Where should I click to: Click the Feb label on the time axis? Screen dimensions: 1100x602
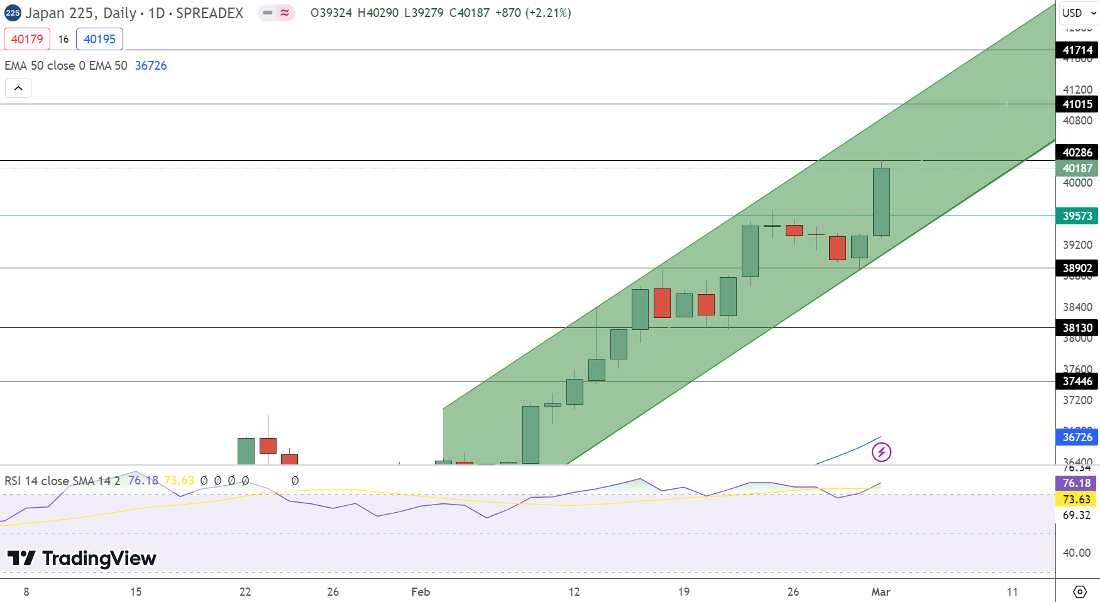(421, 592)
